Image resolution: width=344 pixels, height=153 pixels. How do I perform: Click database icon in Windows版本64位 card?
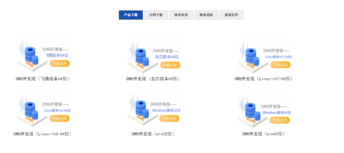pyautogui.click(x=253, y=112)
